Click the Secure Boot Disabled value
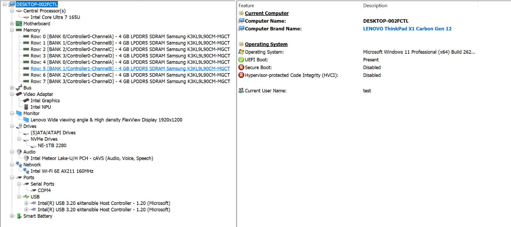511x227 pixels. pyautogui.click(x=372, y=67)
